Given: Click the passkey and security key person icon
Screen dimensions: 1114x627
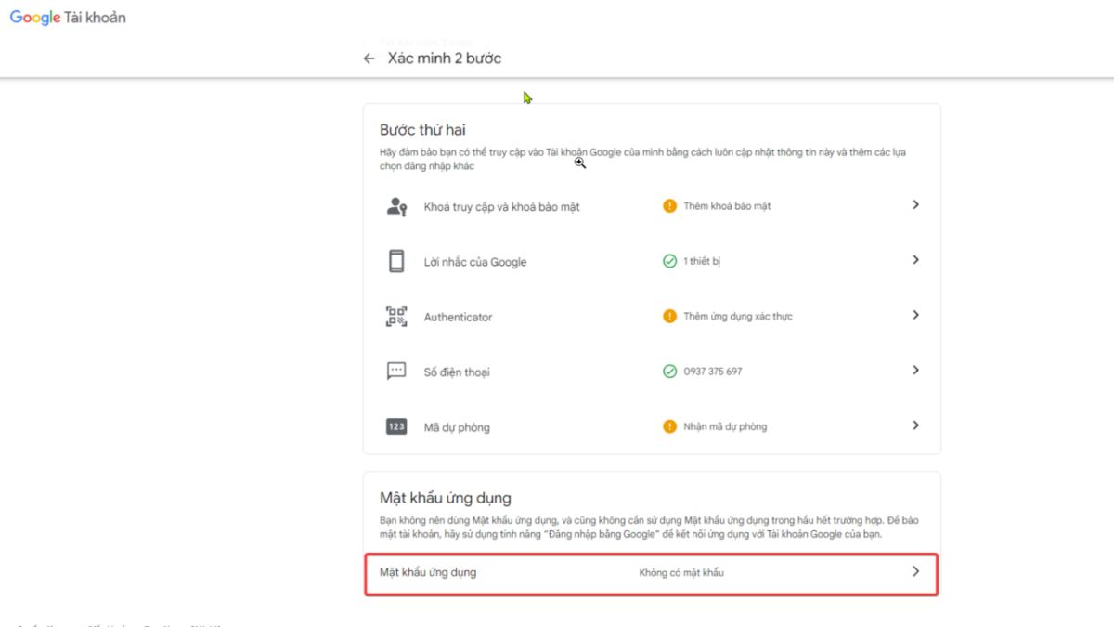Looking at the screenshot, I should pyautogui.click(x=396, y=206).
